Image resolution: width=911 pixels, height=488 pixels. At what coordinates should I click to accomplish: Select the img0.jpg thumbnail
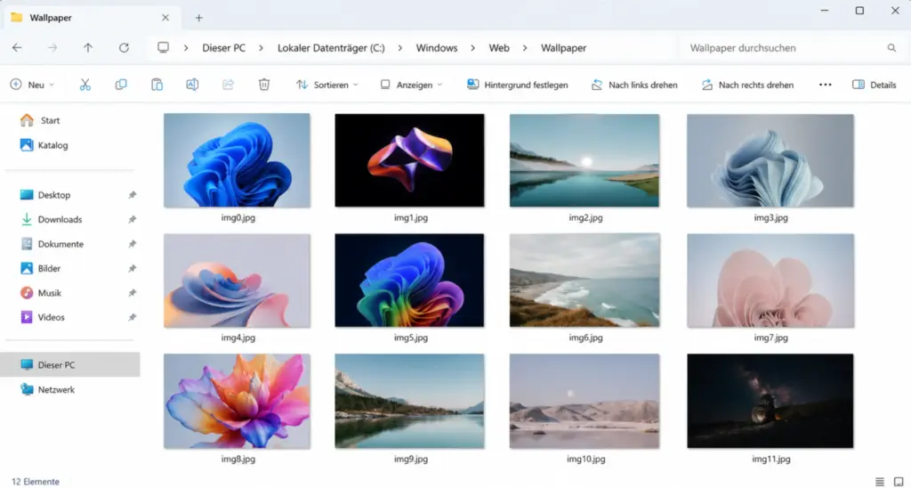(237, 160)
